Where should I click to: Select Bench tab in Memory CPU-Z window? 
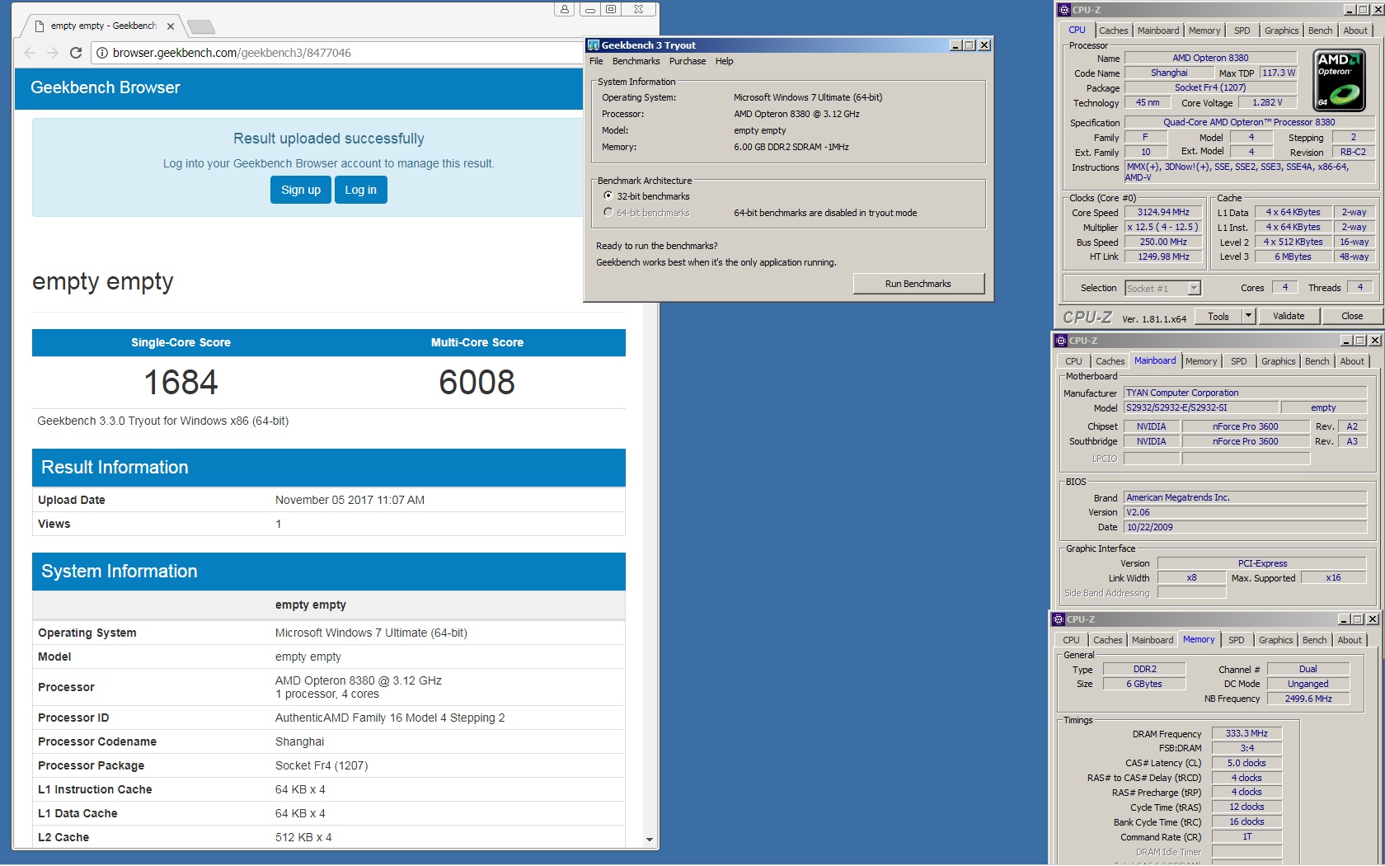pos(1314,640)
